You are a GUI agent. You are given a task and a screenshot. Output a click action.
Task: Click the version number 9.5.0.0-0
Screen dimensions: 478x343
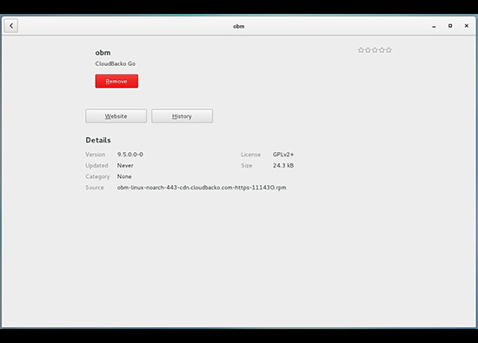(x=130, y=155)
